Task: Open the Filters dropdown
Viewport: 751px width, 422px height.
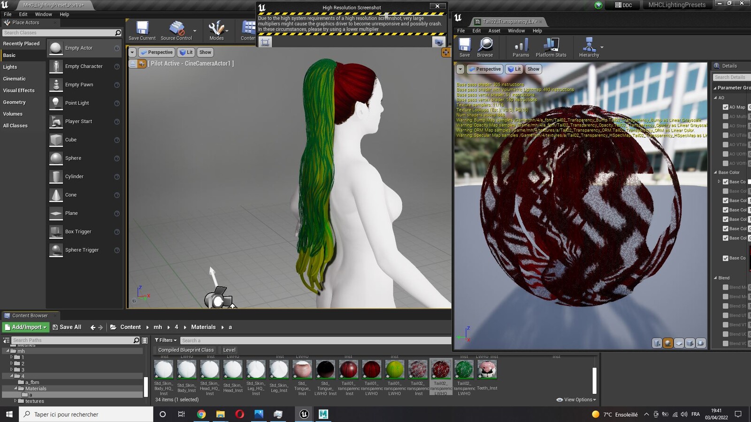Action: [x=166, y=340]
